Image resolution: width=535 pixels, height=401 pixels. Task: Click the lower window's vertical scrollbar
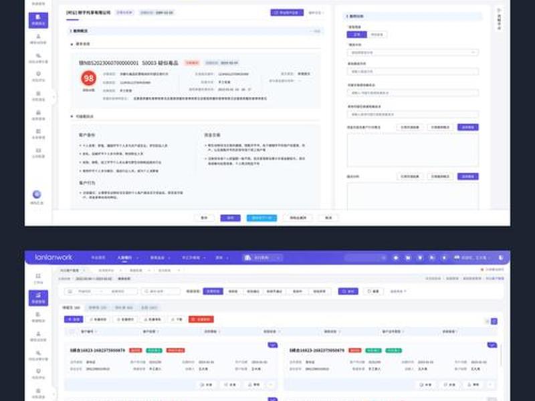tap(501, 355)
